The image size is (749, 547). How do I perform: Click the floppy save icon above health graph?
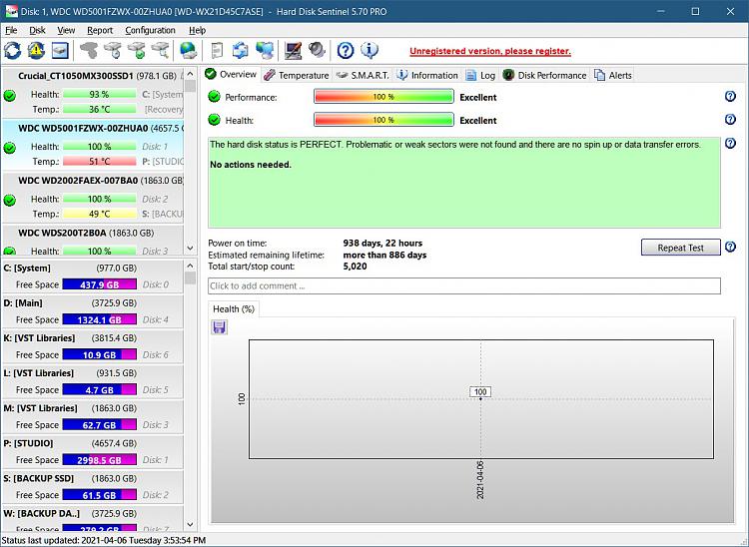[220, 327]
